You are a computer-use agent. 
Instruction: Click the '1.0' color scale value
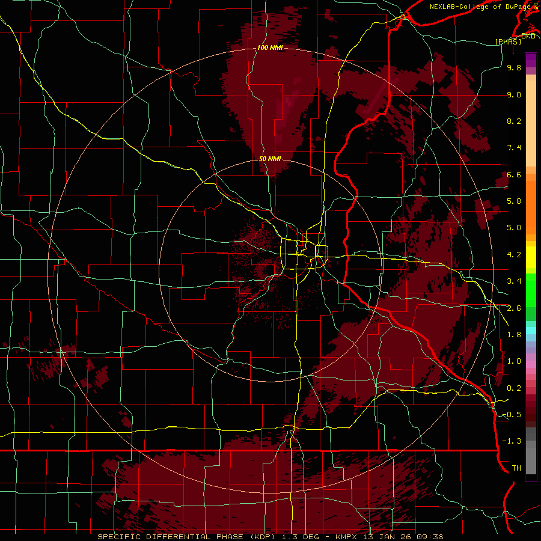(514, 361)
